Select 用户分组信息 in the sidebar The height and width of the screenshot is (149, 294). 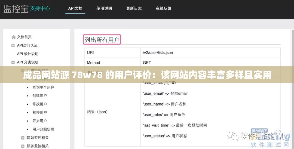[x=43, y=129]
